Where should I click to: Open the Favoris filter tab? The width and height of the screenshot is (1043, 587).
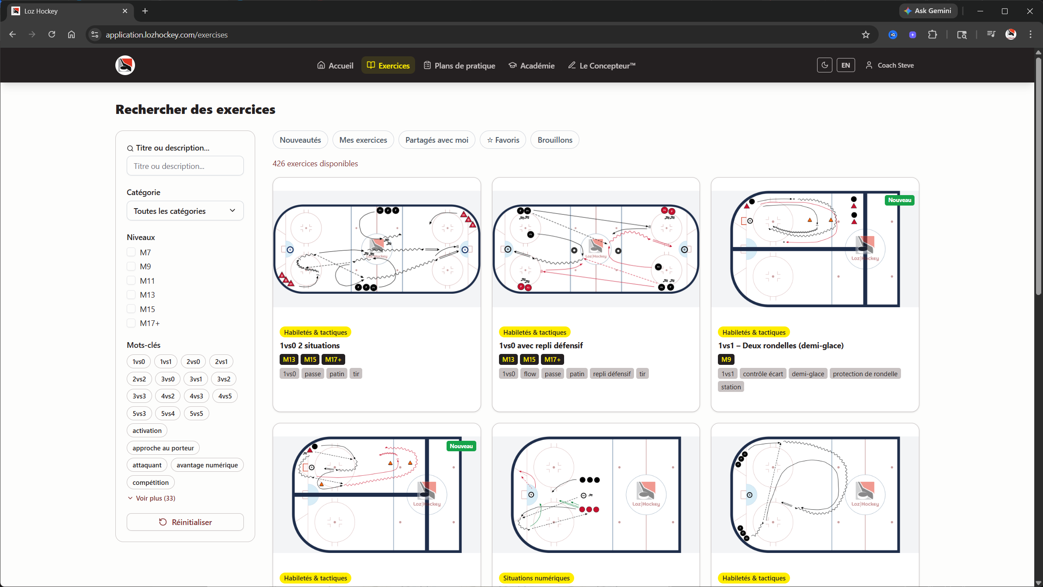pos(502,140)
